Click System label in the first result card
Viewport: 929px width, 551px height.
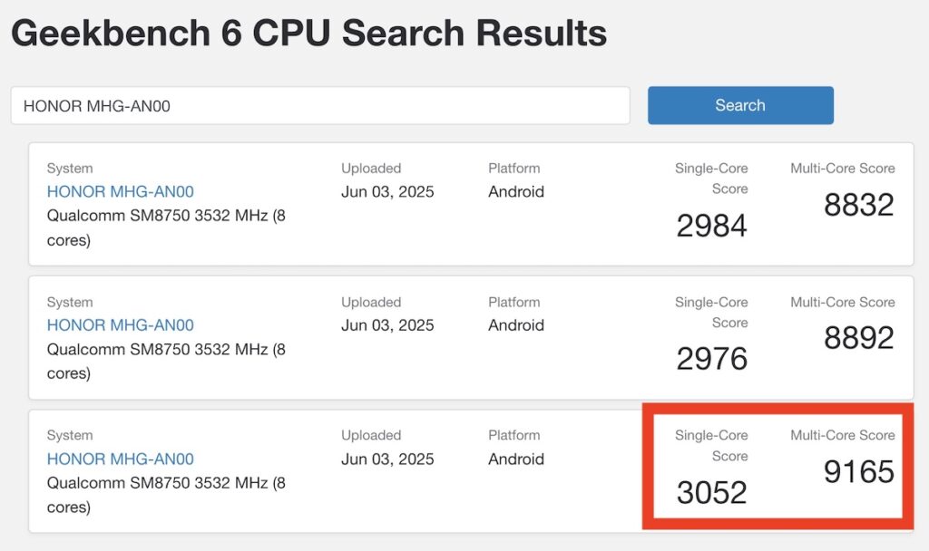[x=70, y=168]
